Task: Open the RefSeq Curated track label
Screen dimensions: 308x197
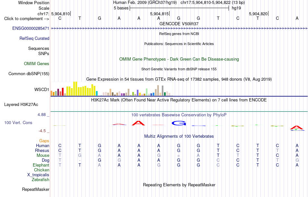Action: [x=34, y=39]
